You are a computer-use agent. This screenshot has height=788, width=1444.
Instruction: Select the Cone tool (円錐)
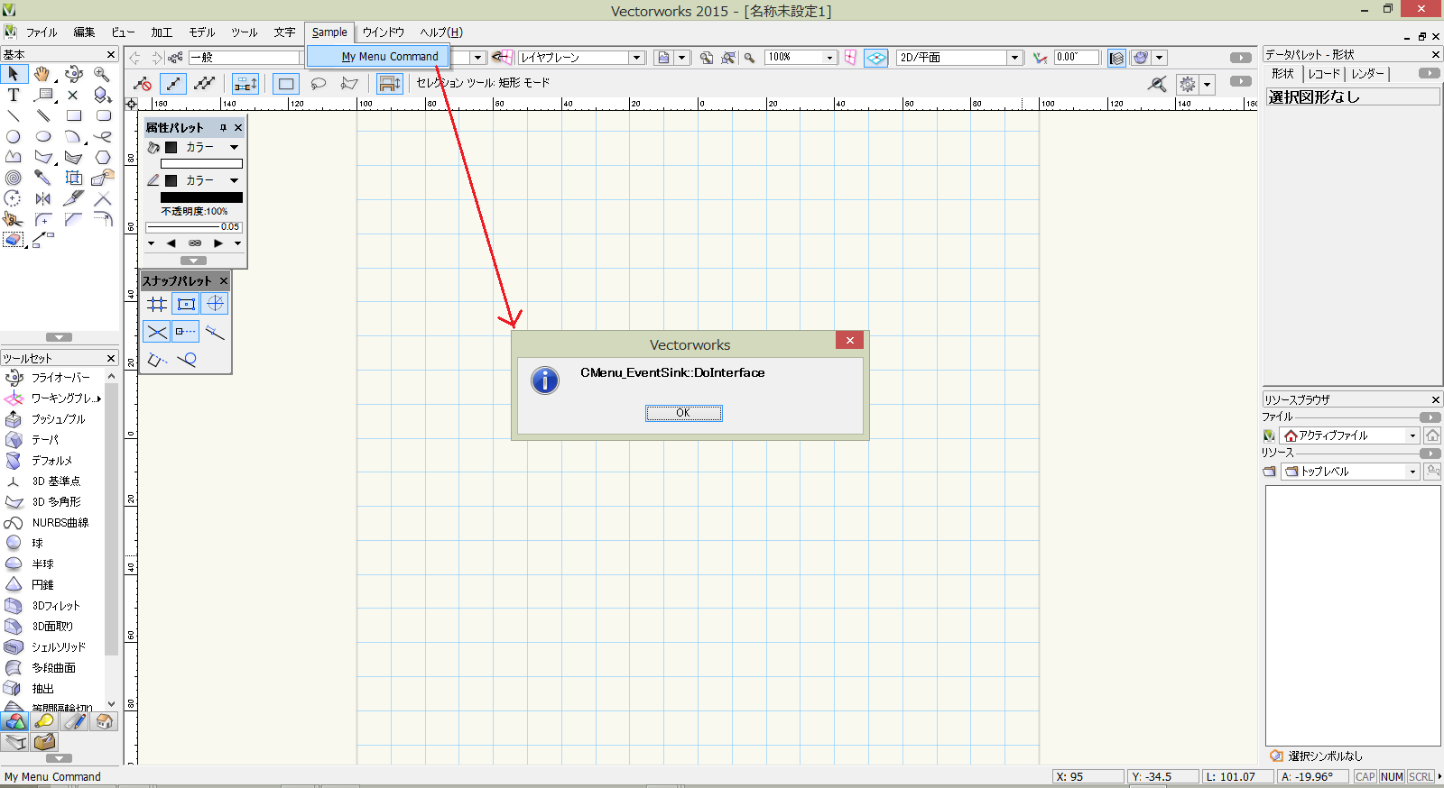[54, 584]
